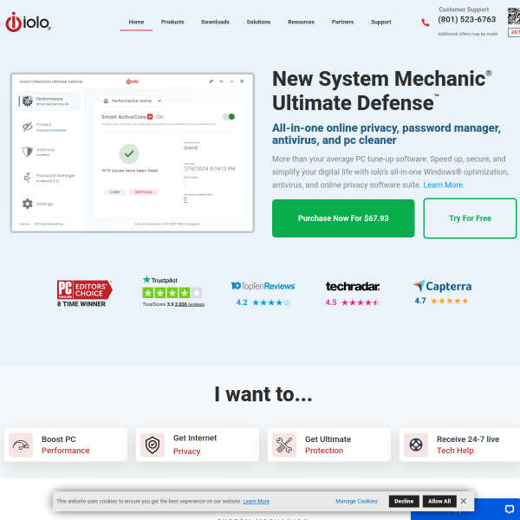
Task: Select the Get Ultimate Protection card text
Action: click(328, 445)
